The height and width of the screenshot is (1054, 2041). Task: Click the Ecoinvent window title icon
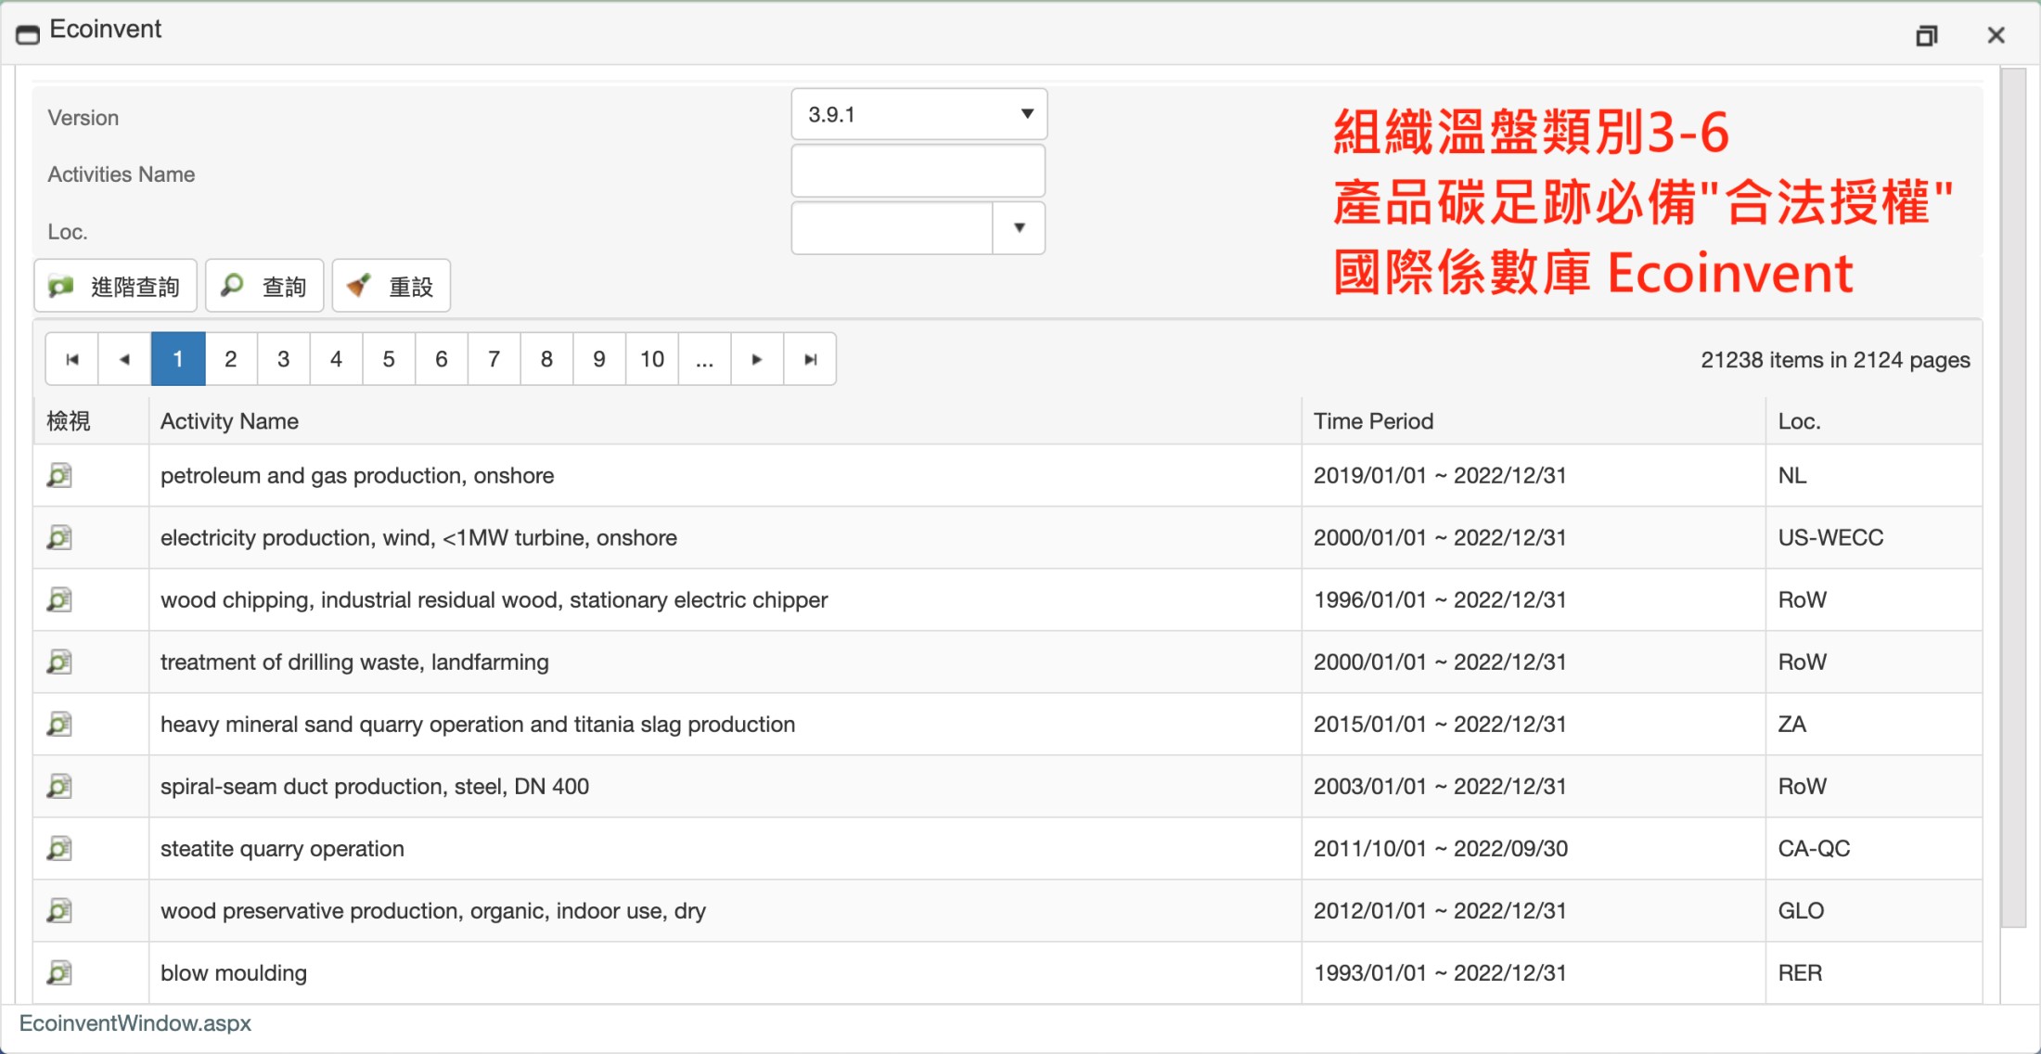pyautogui.click(x=28, y=34)
